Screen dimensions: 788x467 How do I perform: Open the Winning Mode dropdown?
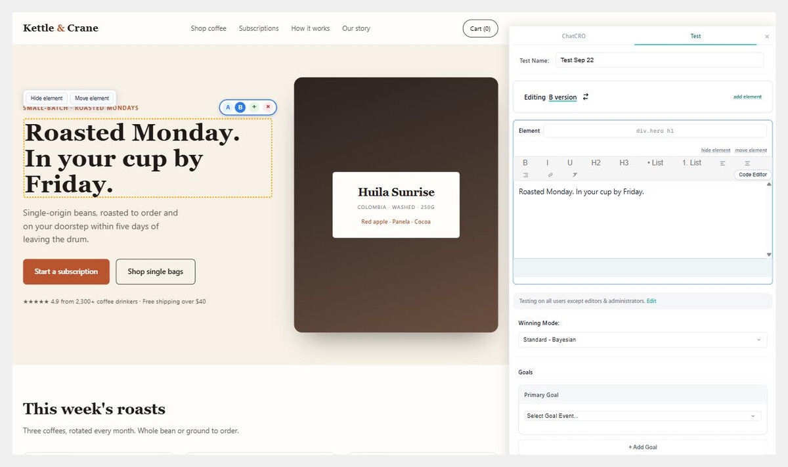(642, 340)
